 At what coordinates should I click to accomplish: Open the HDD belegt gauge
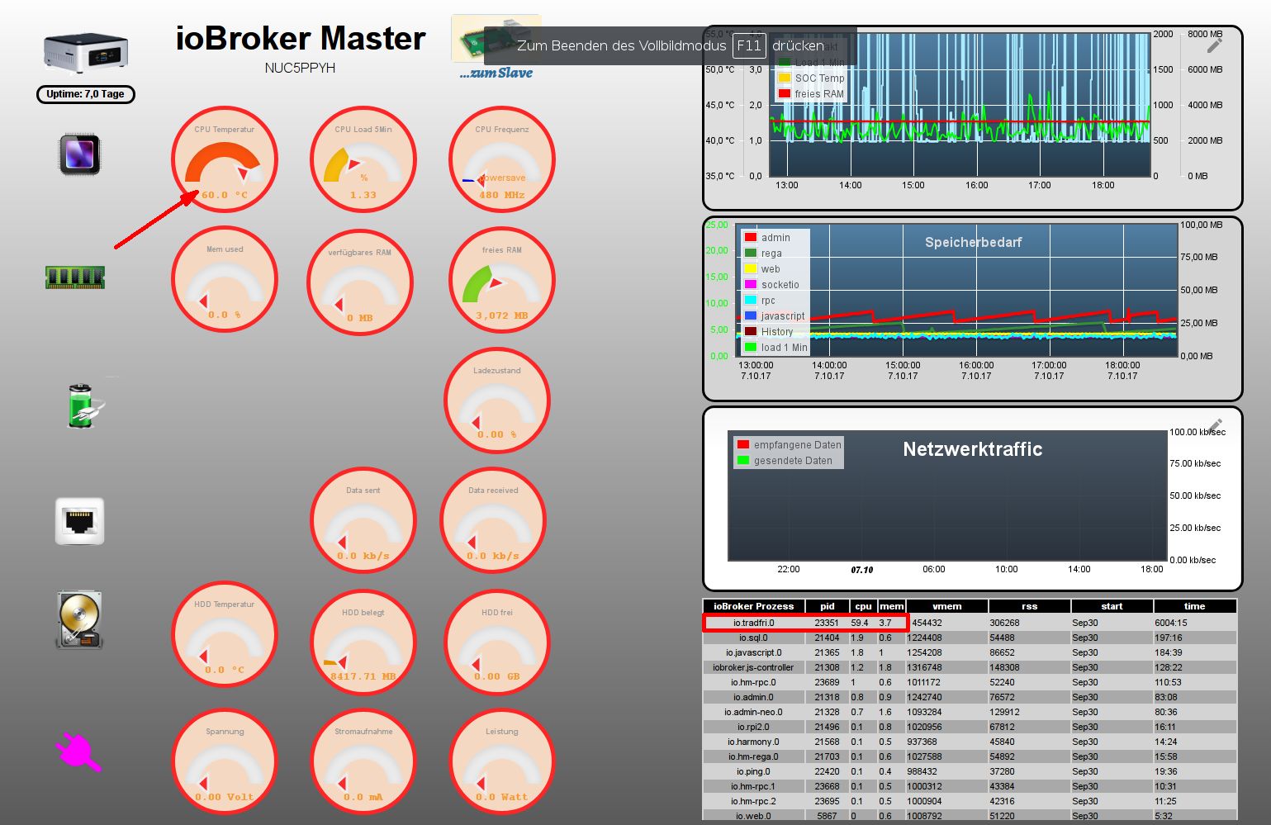363,642
